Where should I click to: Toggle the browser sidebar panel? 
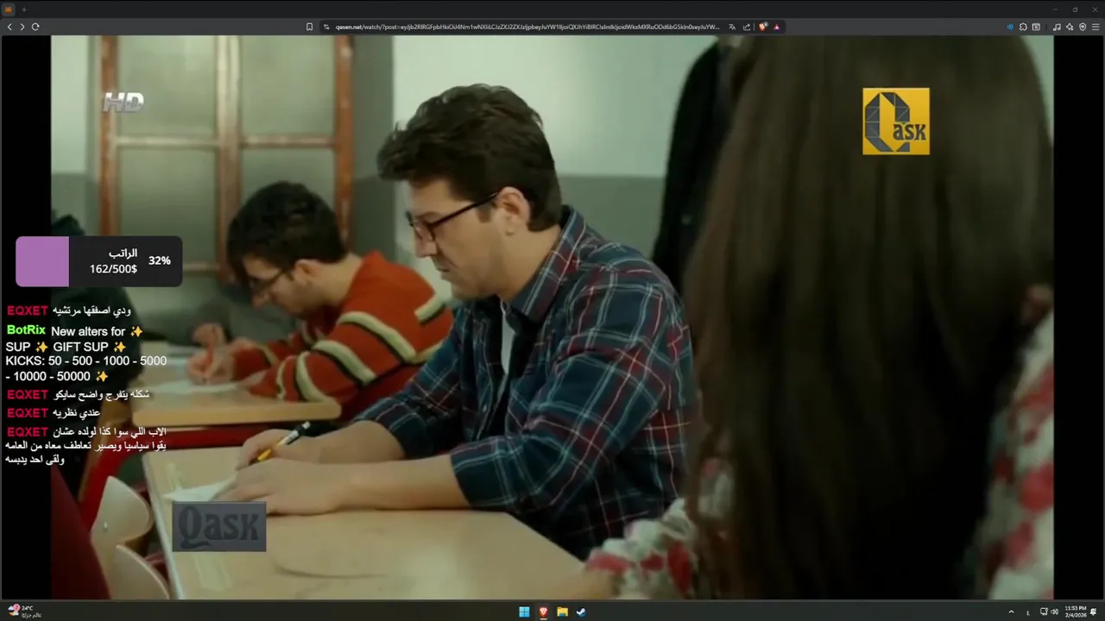1035,27
